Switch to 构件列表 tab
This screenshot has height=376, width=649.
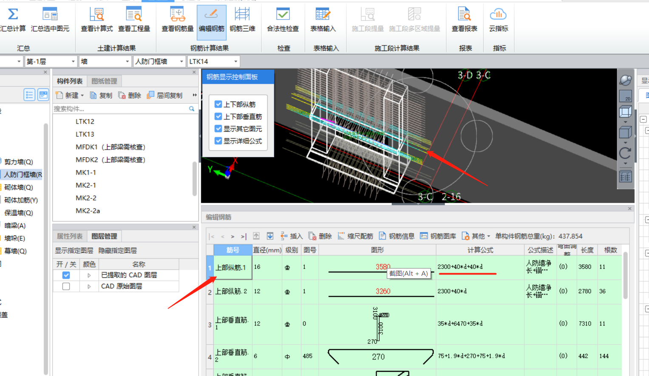coord(70,81)
